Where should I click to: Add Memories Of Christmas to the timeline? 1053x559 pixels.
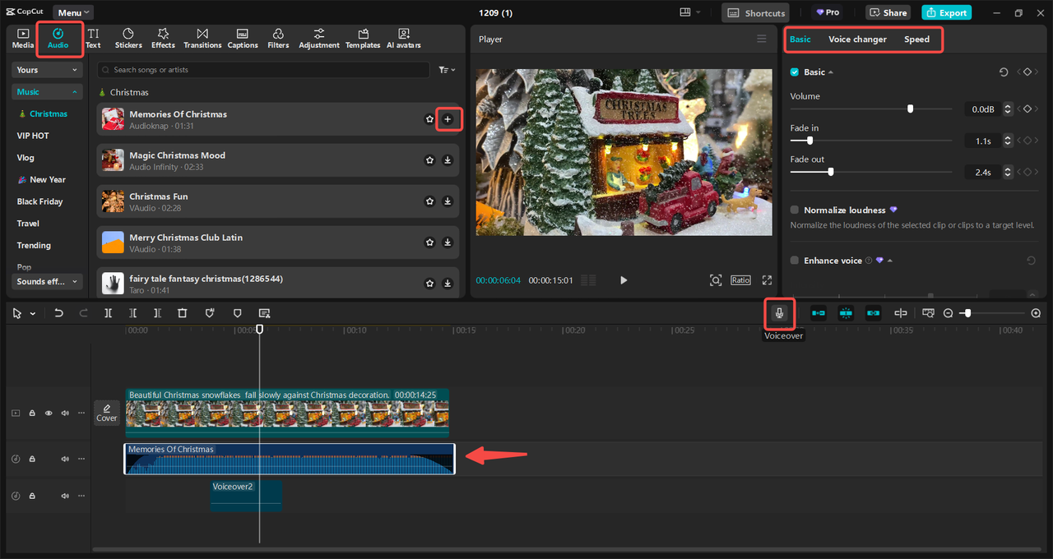click(448, 119)
